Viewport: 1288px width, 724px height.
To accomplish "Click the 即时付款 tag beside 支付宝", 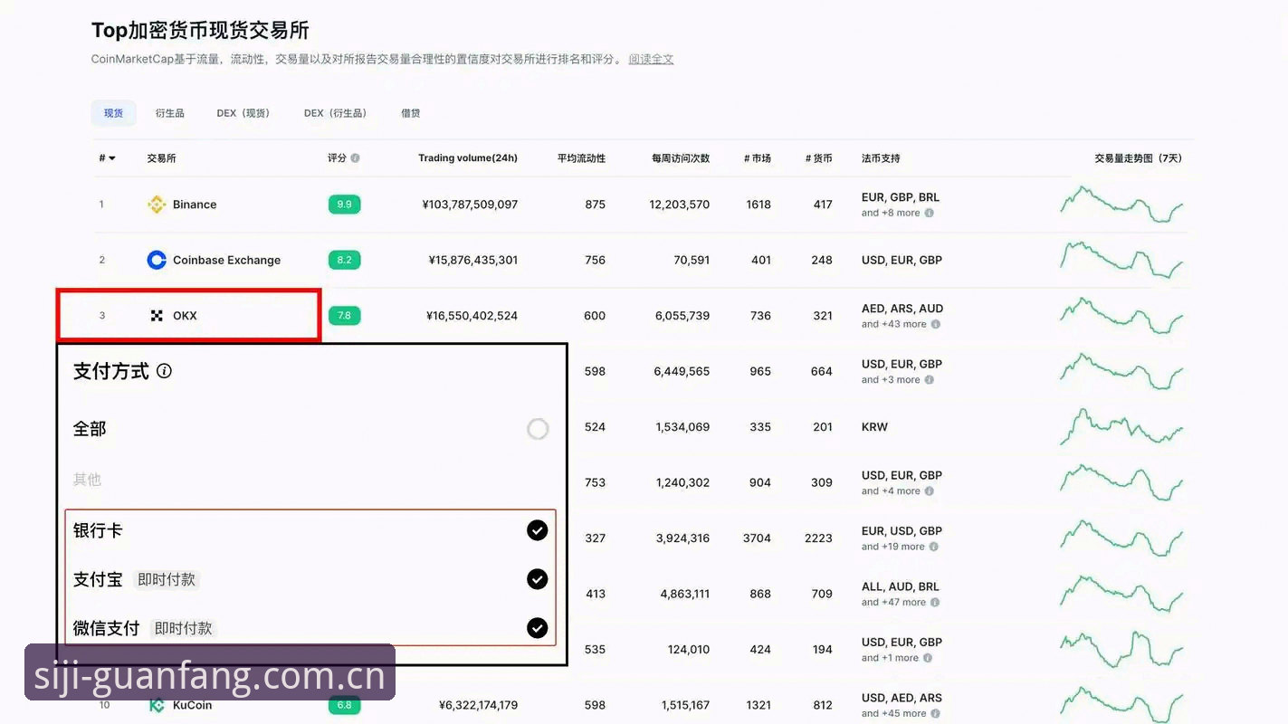I will (167, 579).
